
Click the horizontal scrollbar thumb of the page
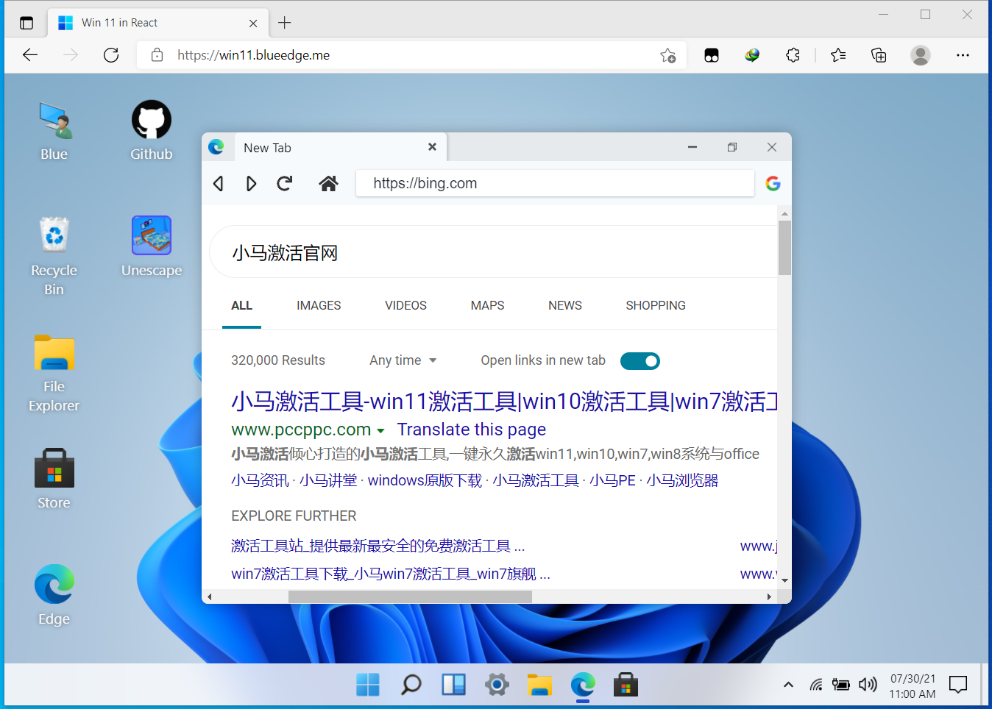[410, 596]
